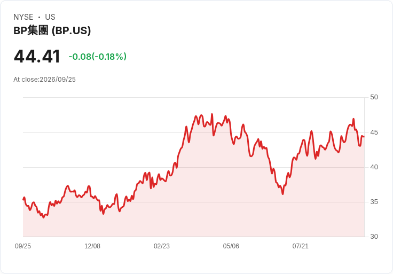Select the 44.41 current price value
The width and height of the screenshot is (393, 274).
(x=37, y=57)
